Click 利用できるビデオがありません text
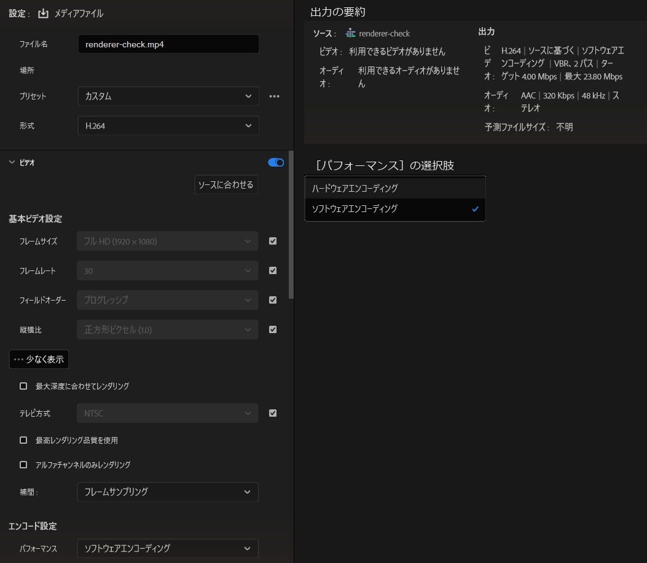 point(397,52)
